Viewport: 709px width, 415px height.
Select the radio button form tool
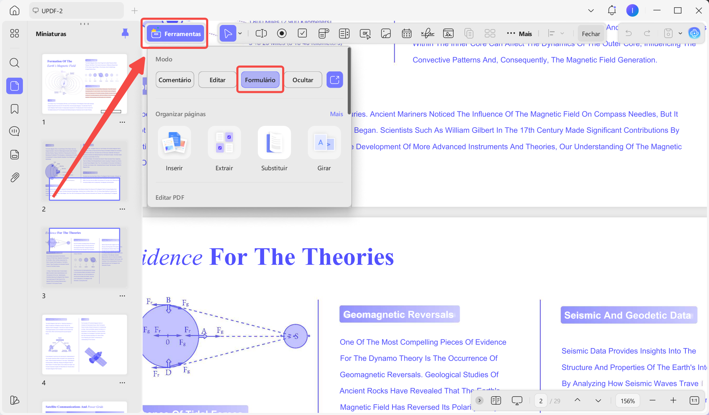[x=282, y=33]
